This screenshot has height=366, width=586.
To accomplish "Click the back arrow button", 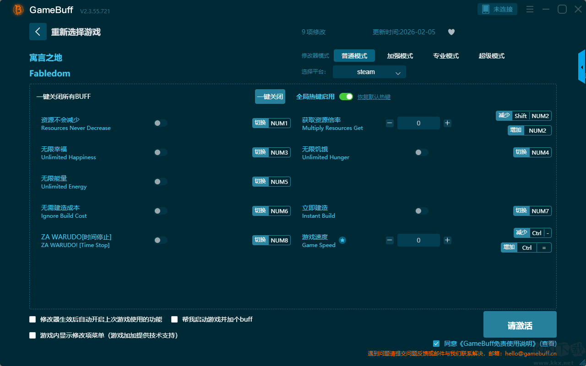I will click(38, 32).
